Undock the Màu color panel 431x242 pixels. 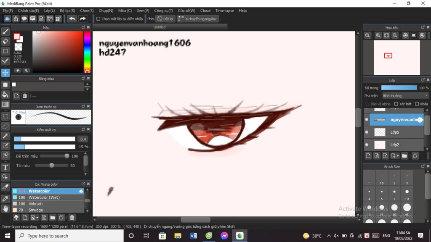pyautogui.click(x=83, y=27)
